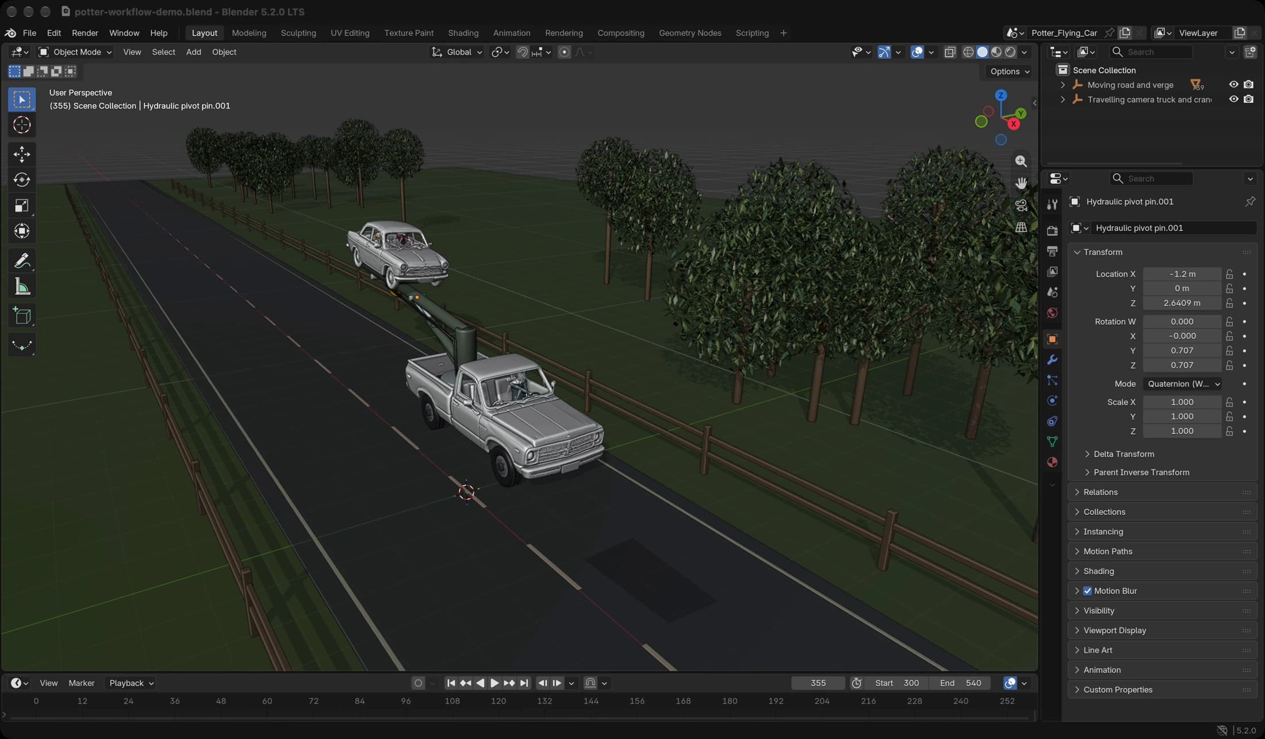Expand the Delta Transform subpanel
Screen dimensions: 1265x739
coord(1124,454)
